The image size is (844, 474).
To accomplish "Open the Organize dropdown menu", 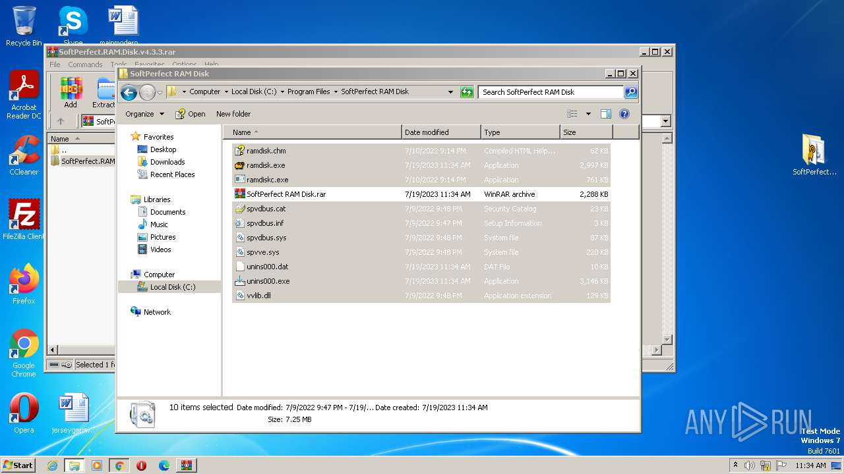I will [144, 114].
